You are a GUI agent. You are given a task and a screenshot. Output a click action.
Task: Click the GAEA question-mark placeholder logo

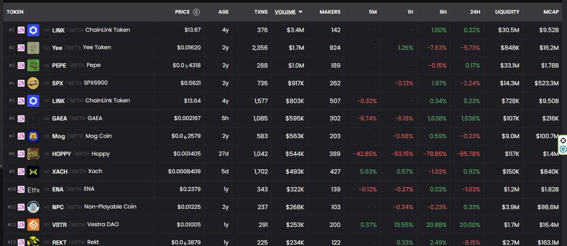[33, 118]
